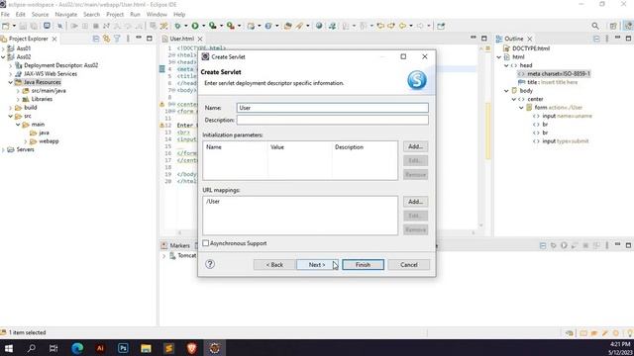The width and height of the screenshot is (634, 356).
Task: Click the Debug bug toolbar icon
Action: [177, 26]
